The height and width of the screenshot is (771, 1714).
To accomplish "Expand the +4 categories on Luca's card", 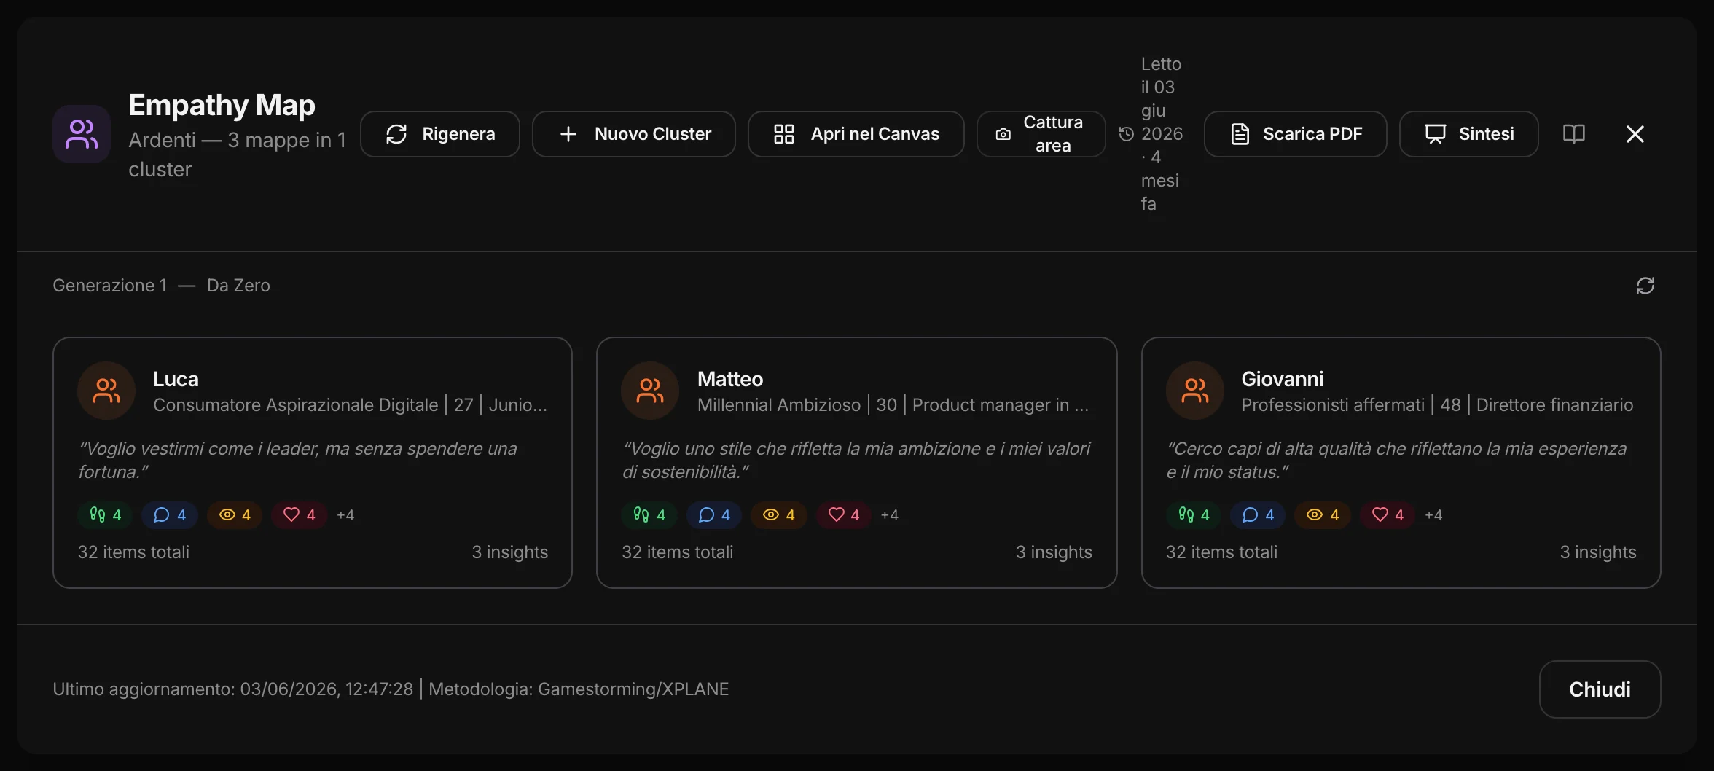I will pyautogui.click(x=345, y=515).
